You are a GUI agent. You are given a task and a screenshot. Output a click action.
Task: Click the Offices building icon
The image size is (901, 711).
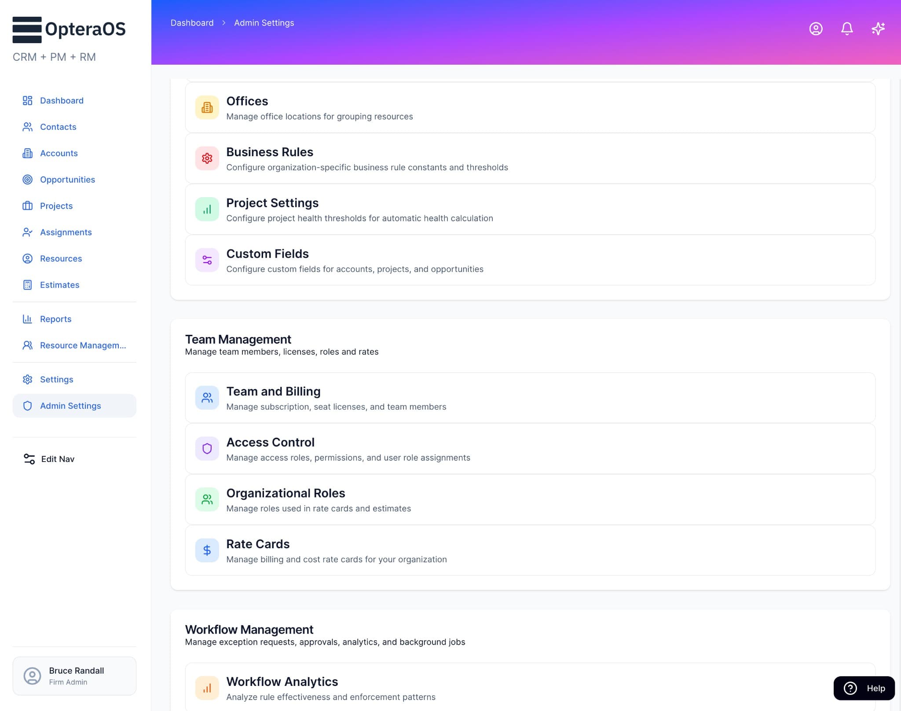(207, 107)
